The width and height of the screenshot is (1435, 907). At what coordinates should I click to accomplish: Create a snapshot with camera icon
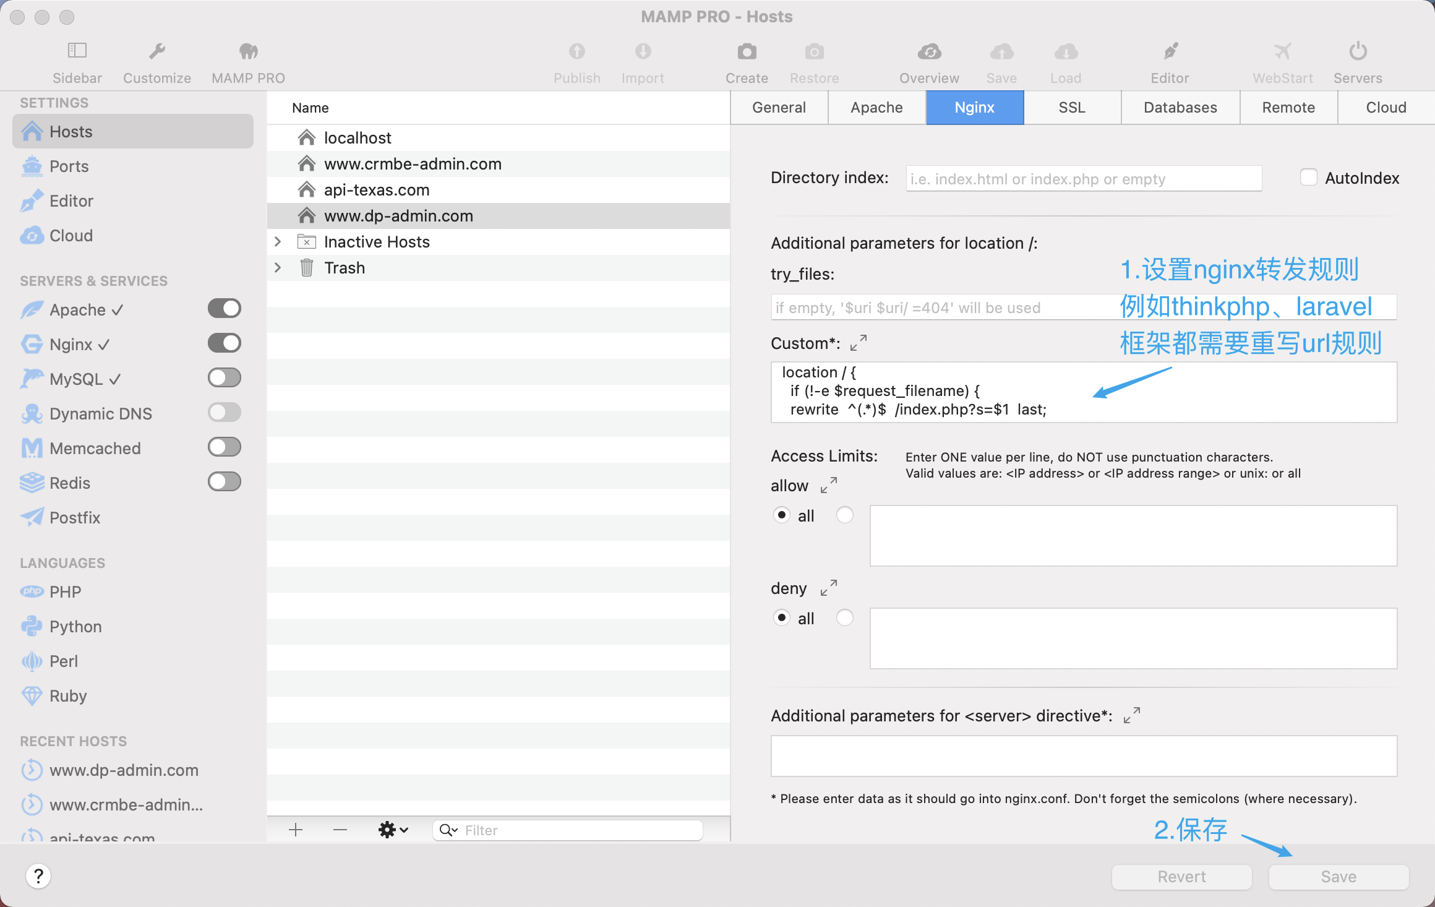[x=747, y=51]
